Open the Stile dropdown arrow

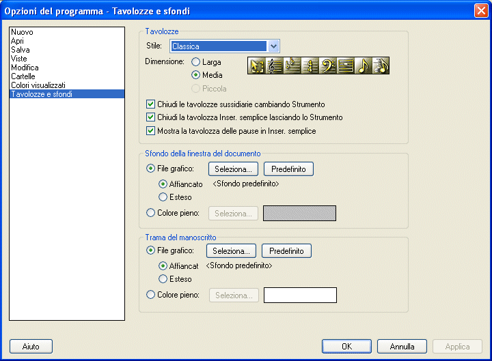click(x=273, y=46)
